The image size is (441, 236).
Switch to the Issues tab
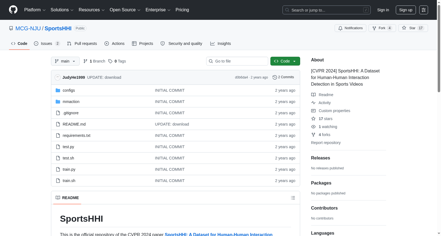[47, 44]
